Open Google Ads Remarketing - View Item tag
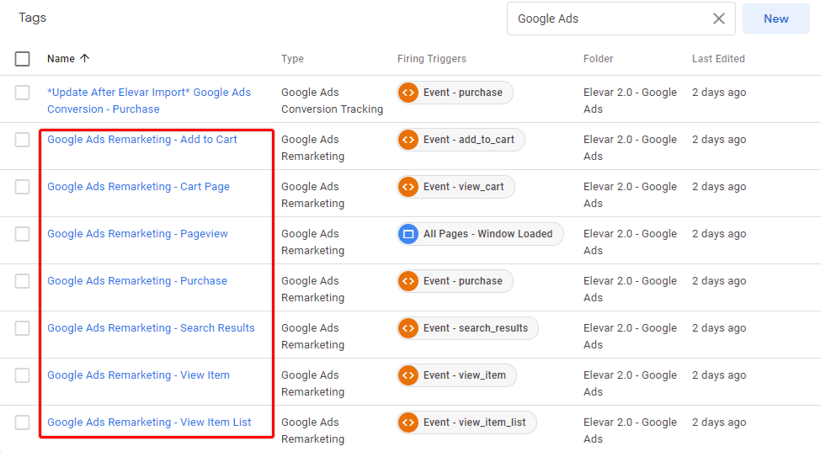This screenshot has width=821, height=452. pos(138,375)
